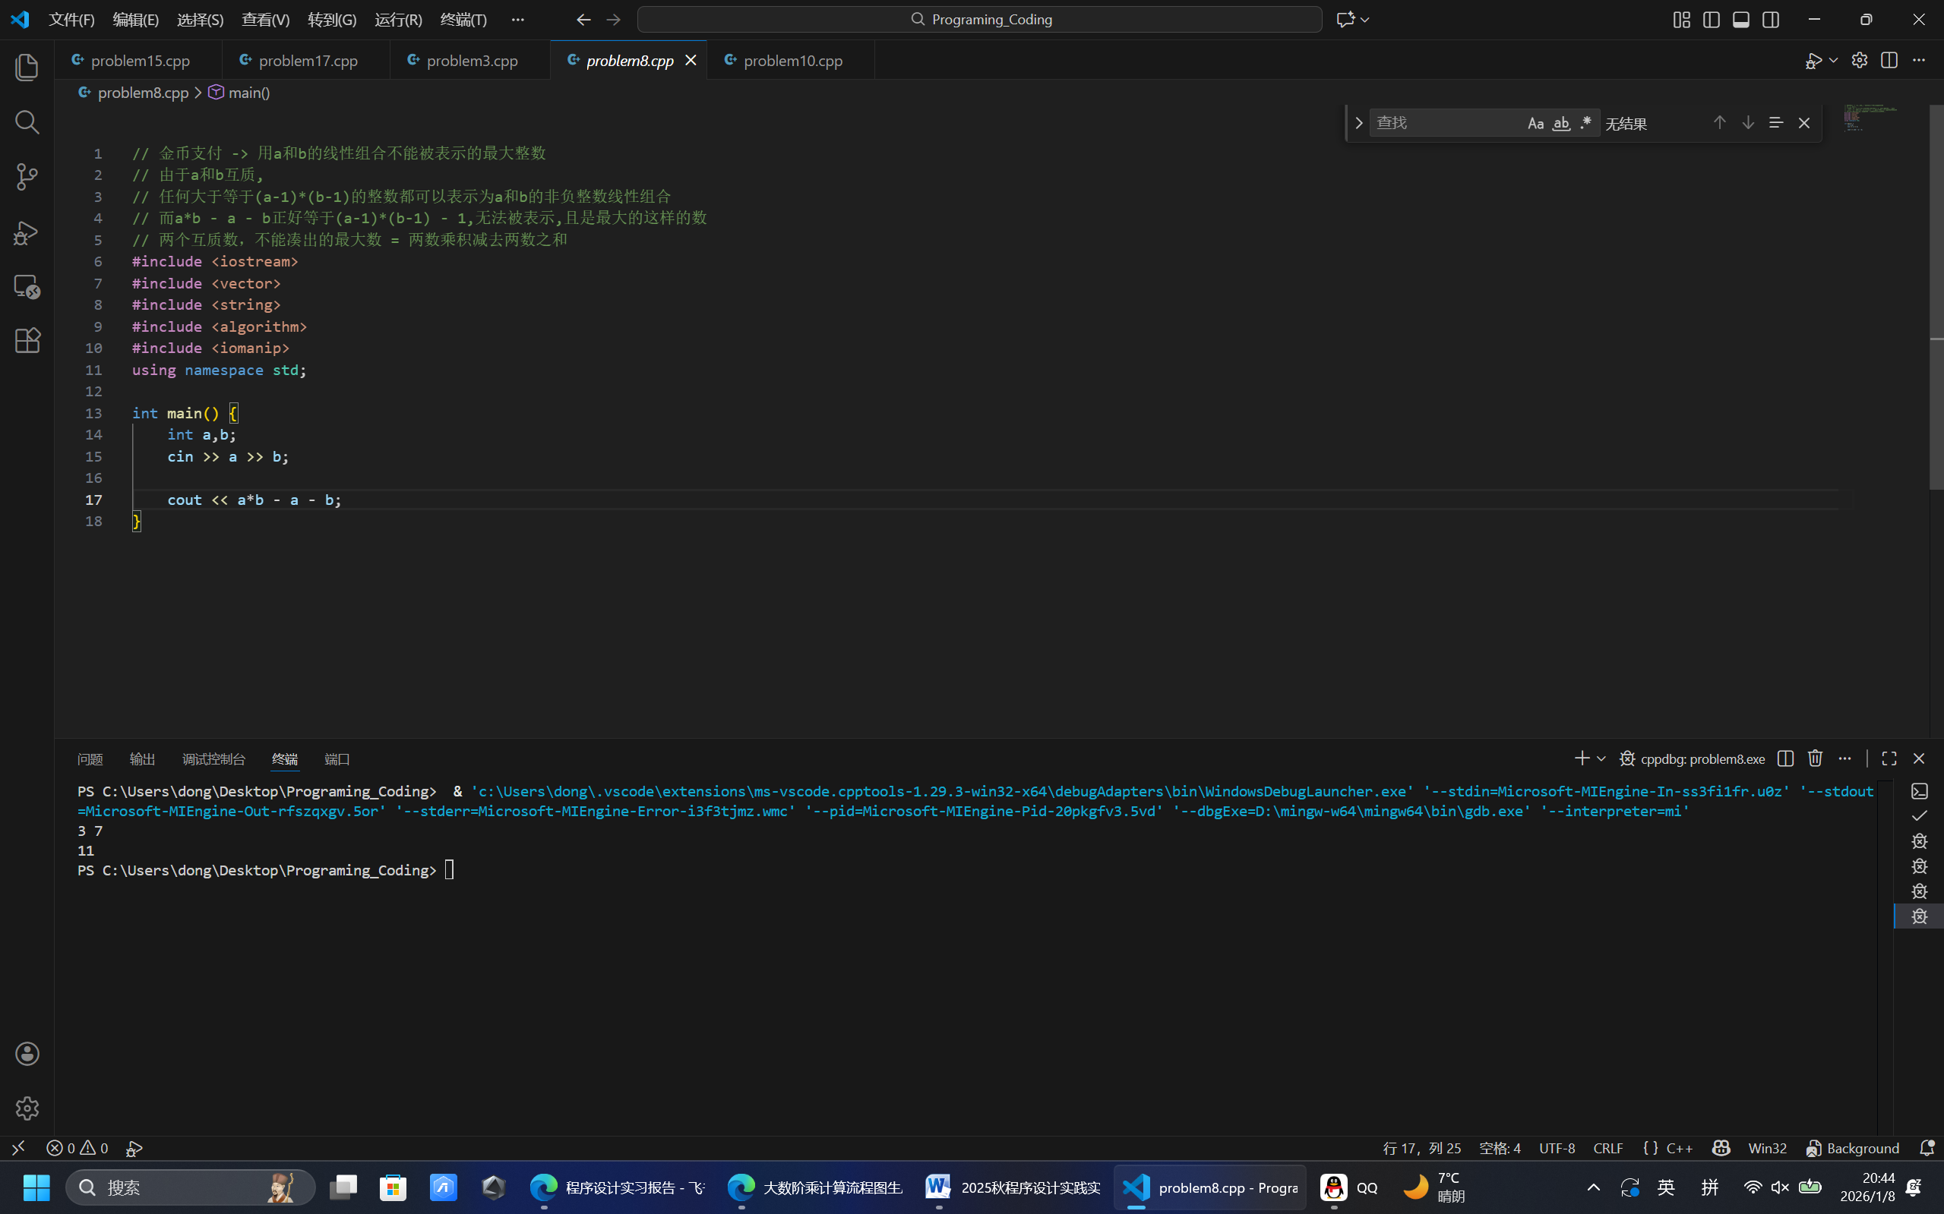Open the Source Control view
Viewport: 1944px width, 1214px height.
click(27, 178)
